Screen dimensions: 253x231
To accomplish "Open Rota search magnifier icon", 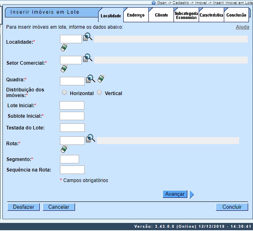I will [90, 139].
